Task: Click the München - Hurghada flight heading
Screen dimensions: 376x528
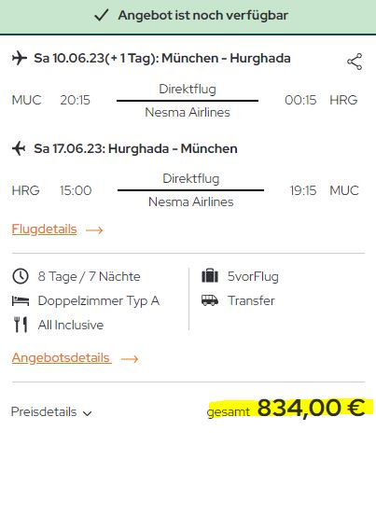Action: point(162,58)
